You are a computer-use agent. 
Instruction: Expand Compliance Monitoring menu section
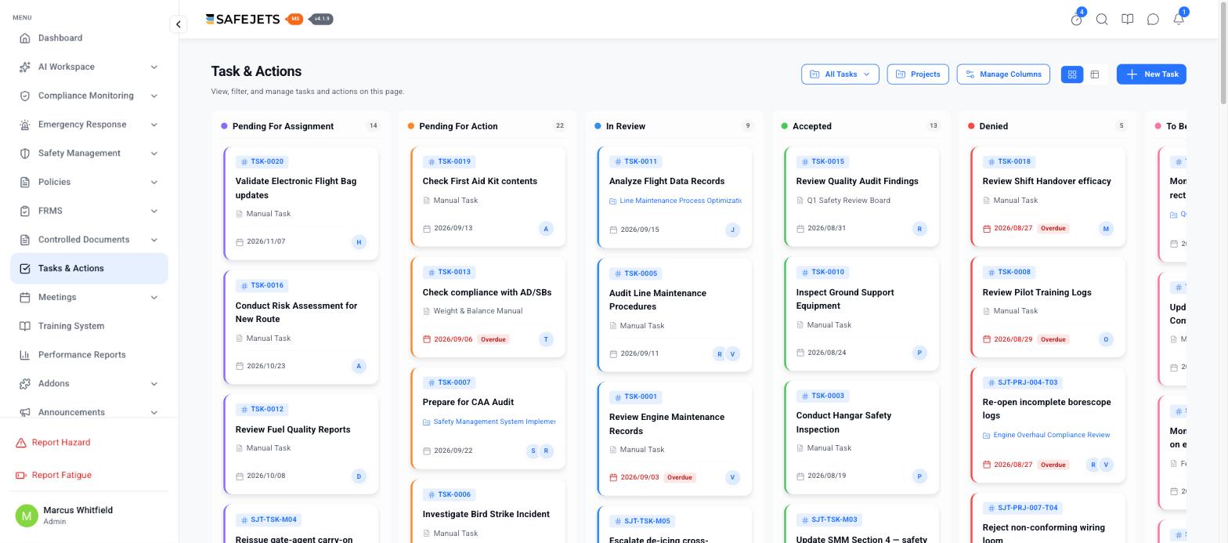[x=89, y=96]
